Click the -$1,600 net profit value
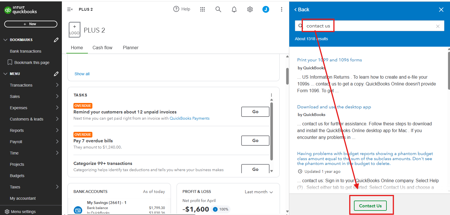Viewport: 450px width, 215px height. coord(196,209)
